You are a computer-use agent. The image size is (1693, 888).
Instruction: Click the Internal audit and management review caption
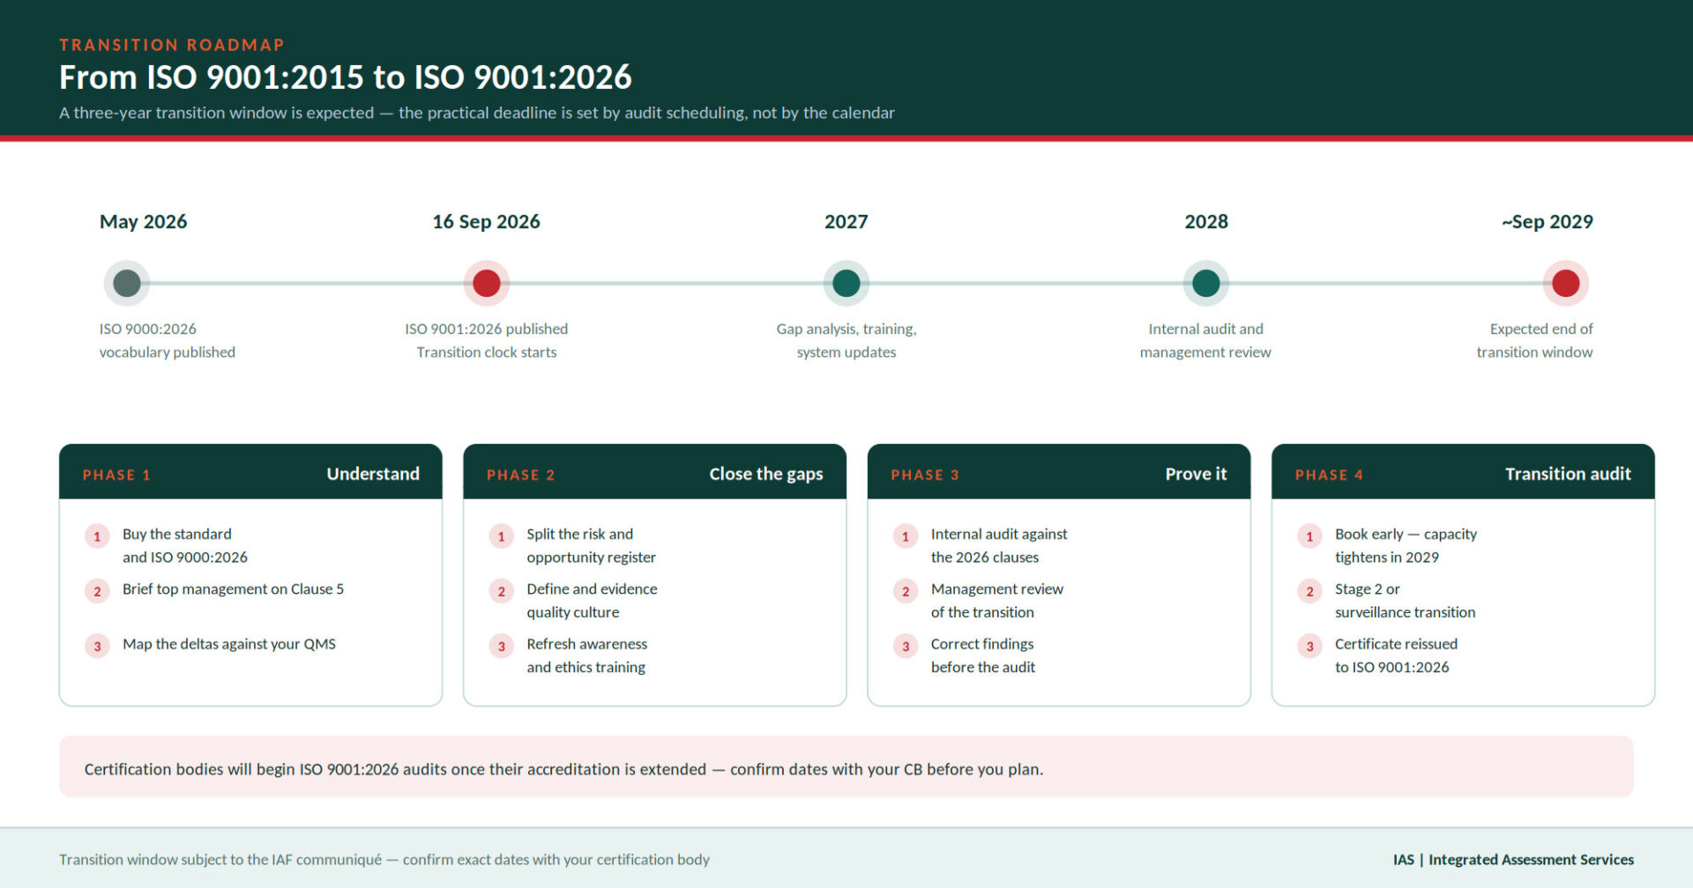click(1205, 340)
